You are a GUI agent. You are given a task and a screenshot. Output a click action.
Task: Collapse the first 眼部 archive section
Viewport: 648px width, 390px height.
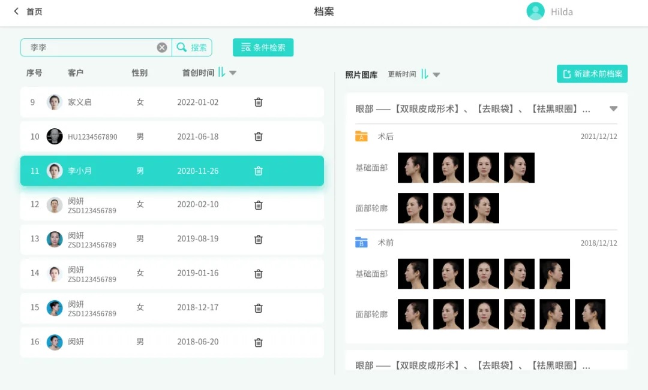coord(613,109)
